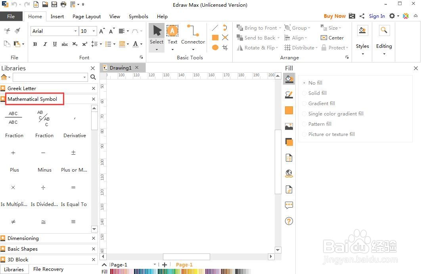Select the crop tool icon
Screen dimensions: 421x274
click(x=225, y=47)
